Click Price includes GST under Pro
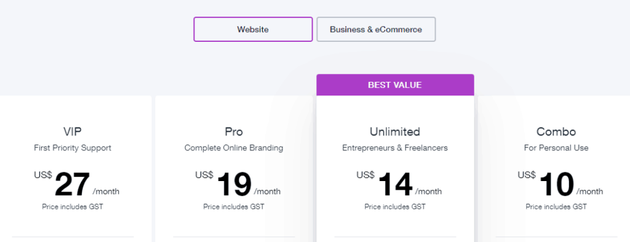 [234, 207]
